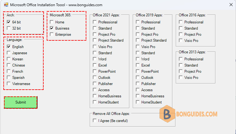236x134 pixels.
Task: Select Office 2021 Access
Action: point(95,90)
